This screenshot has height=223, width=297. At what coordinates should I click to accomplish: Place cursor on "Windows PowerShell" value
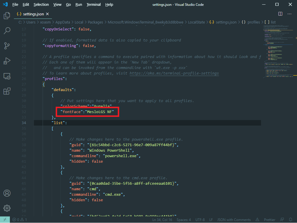109,150
